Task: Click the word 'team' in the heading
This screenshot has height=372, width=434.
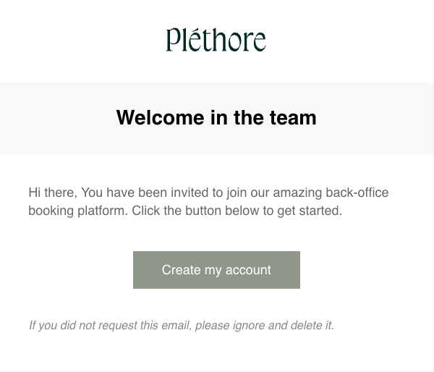Action: pyautogui.click(x=292, y=117)
